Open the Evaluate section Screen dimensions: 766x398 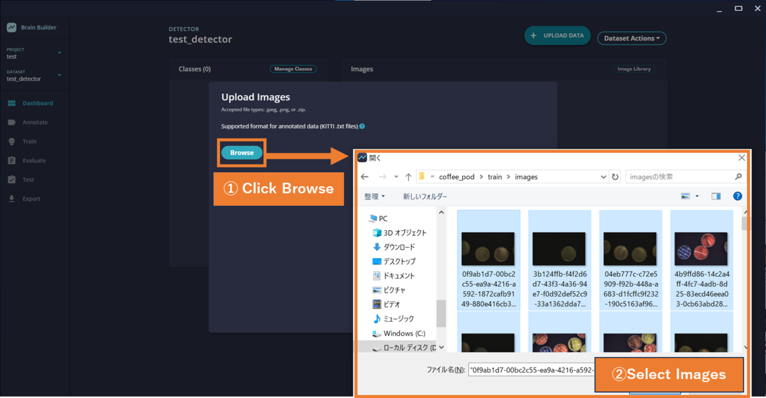coord(35,160)
